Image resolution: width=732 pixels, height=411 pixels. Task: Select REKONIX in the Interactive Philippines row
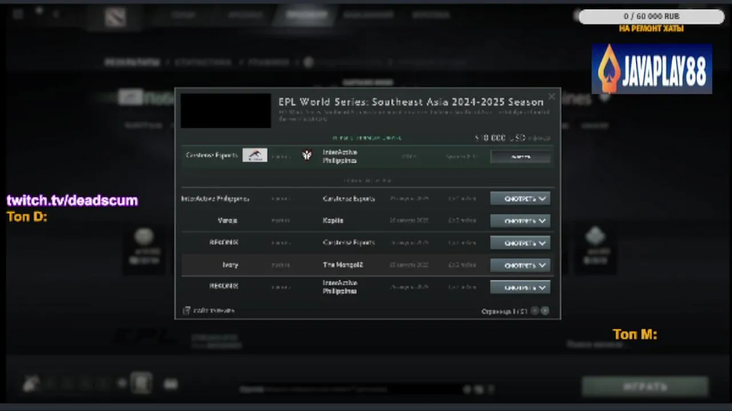[x=224, y=286]
